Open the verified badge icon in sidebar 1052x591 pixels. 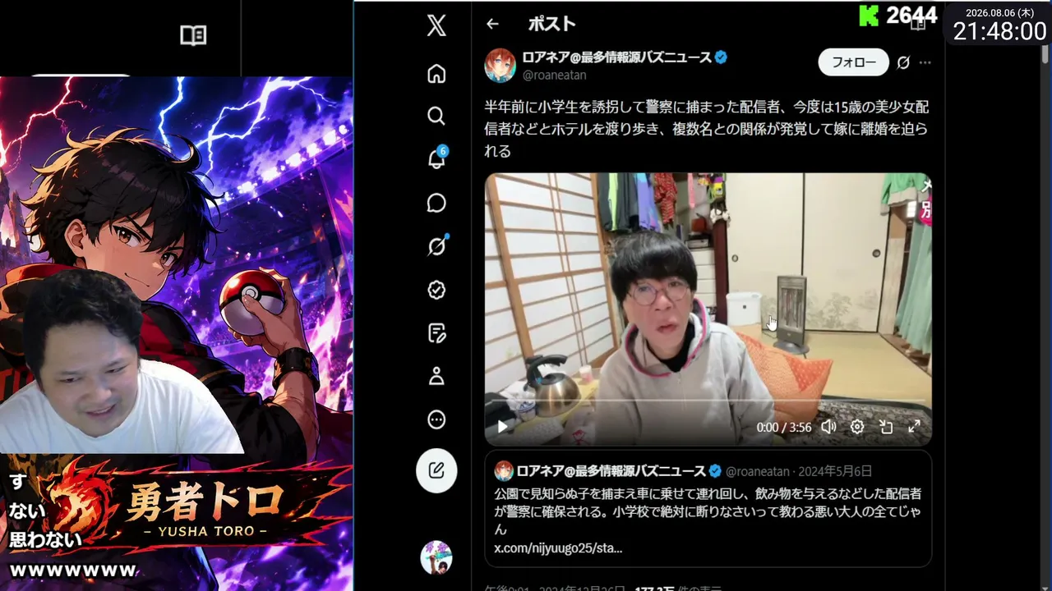pyautogui.click(x=436, y=290)
